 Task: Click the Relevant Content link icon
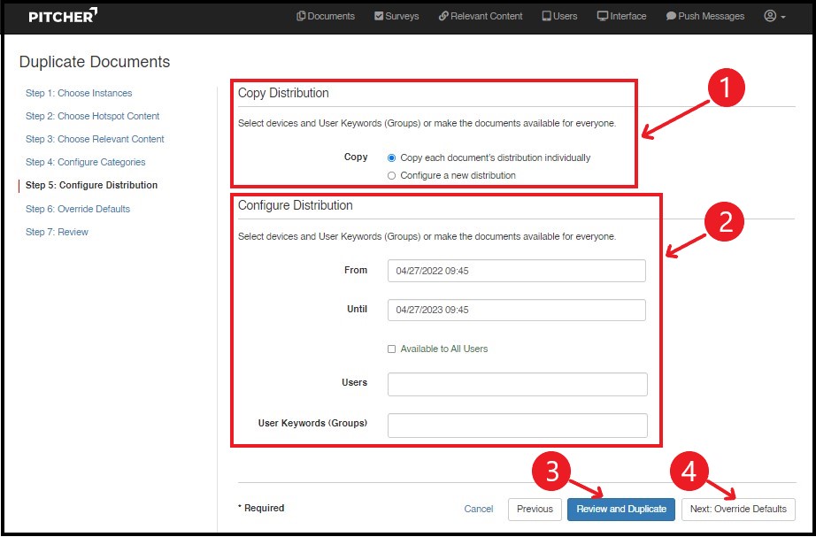coord(443,16)
